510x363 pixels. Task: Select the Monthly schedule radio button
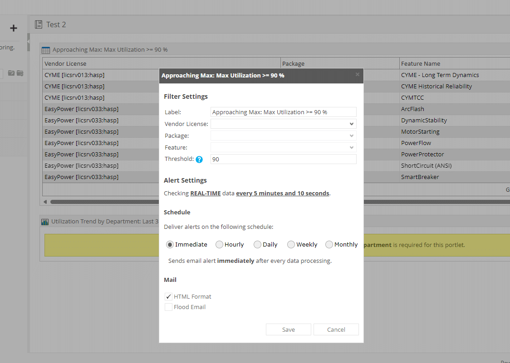pos(329,244)
